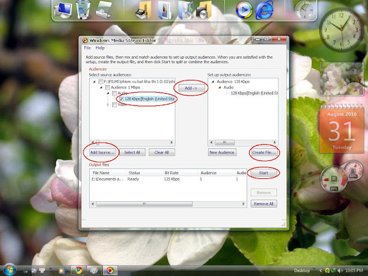The height and width of the screenshot is (276, 368).
Task: Click the output files list horizontal scrollbar thumb
Action: [144, 204]
